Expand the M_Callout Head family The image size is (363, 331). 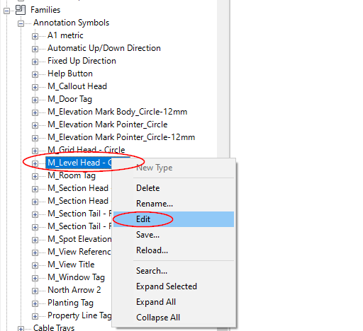[x=35, y=87]
